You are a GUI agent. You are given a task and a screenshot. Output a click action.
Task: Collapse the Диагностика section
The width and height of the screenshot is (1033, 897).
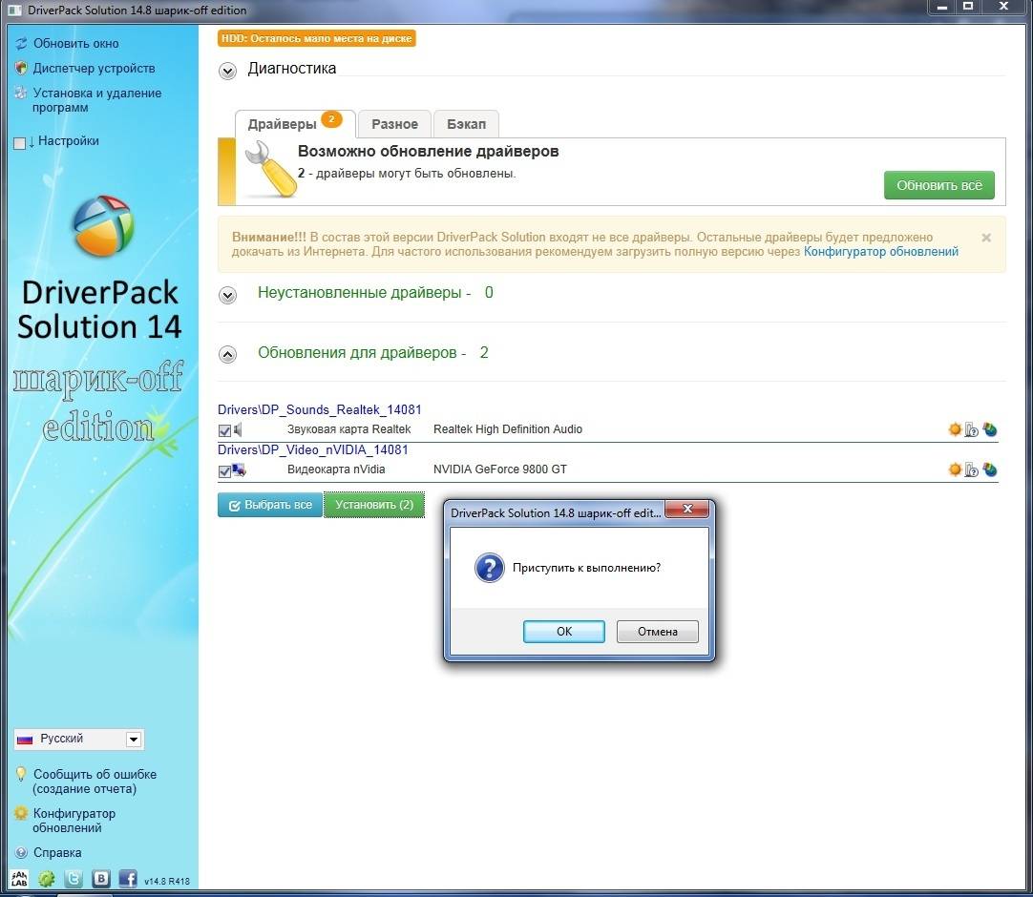click(227, 72)
